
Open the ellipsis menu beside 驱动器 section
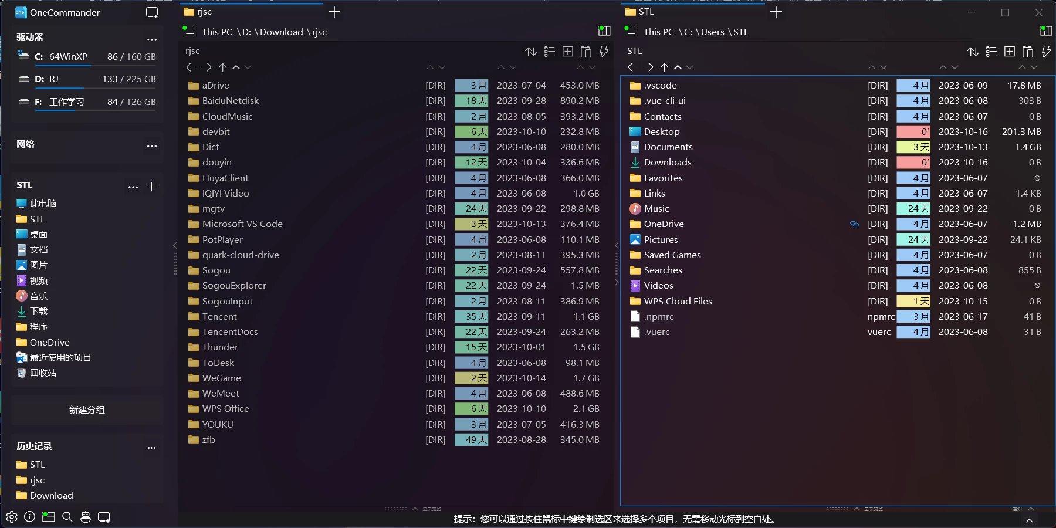(152, 40)
